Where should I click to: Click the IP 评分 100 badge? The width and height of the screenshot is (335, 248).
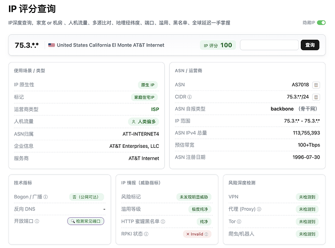pos(218,45)
